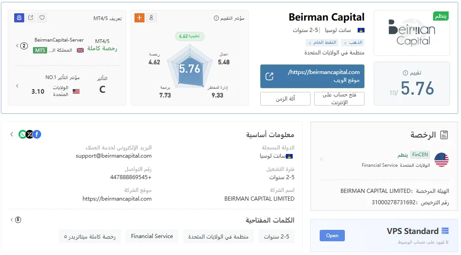Open the X social media icon
This screenshot has height=255, width=461.
click(30, 134)
